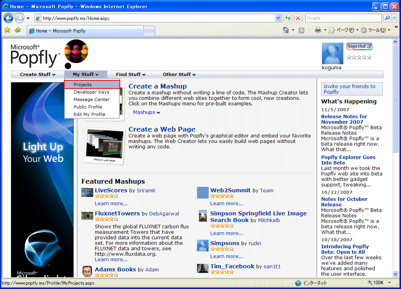
Task: Open the ページ(P) page menu
Action: pyautogui.click(x=343, y=31)
